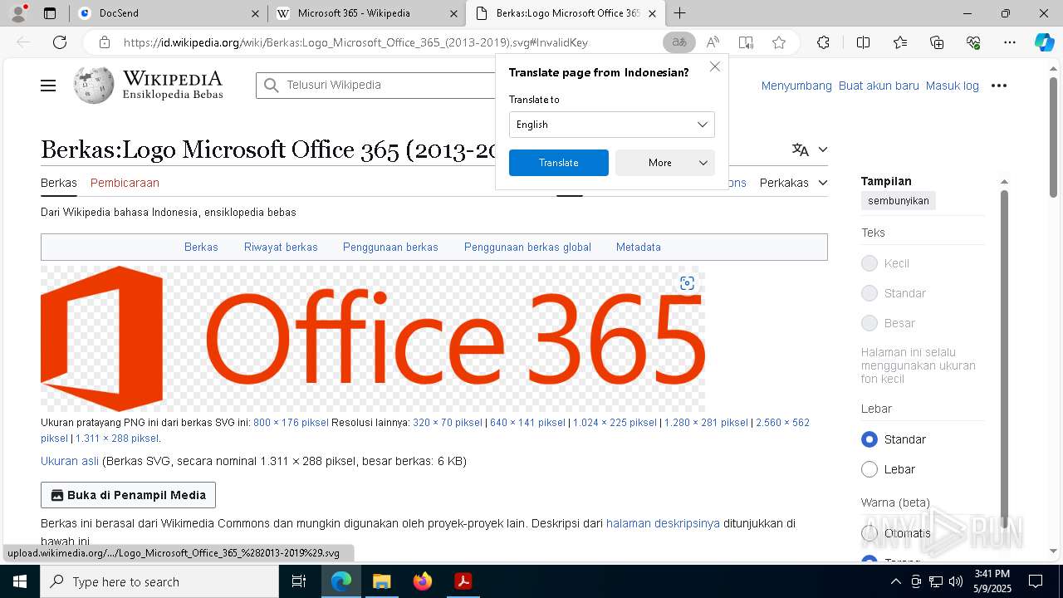Open Favorites list icon
1063x598 pixels.
point(900,42)
